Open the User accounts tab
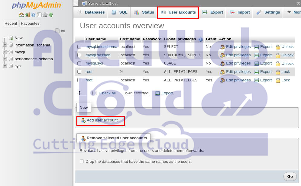This screenshot has width=301, height=186. pyautogui.click(x=178, y=12)
